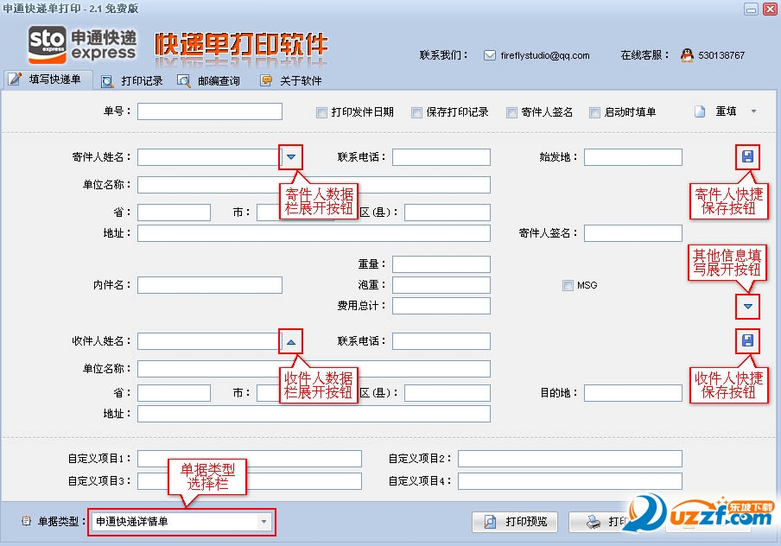This screenshot has width=781, height=546.
Task: Click email link fireflystudio@qq.com
Action: tap(545, 55)
